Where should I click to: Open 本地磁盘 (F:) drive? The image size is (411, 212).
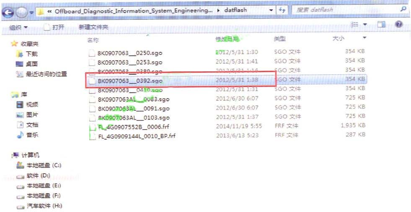pos(44,196)
